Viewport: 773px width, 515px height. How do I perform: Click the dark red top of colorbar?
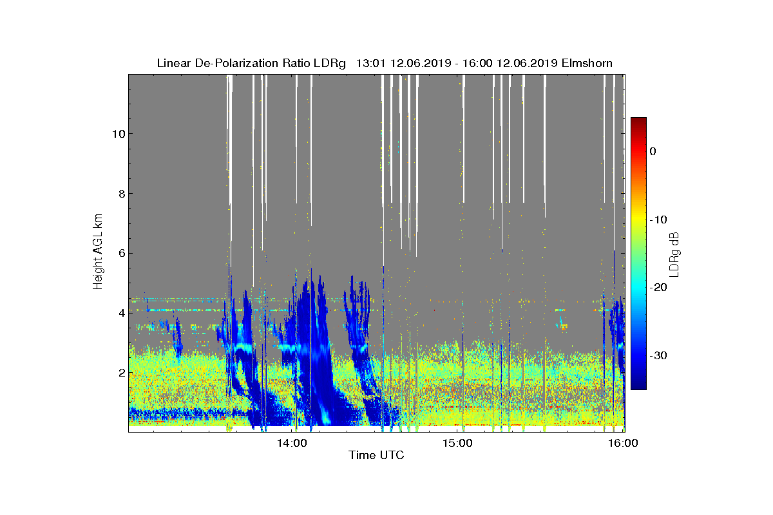point(638,121)
